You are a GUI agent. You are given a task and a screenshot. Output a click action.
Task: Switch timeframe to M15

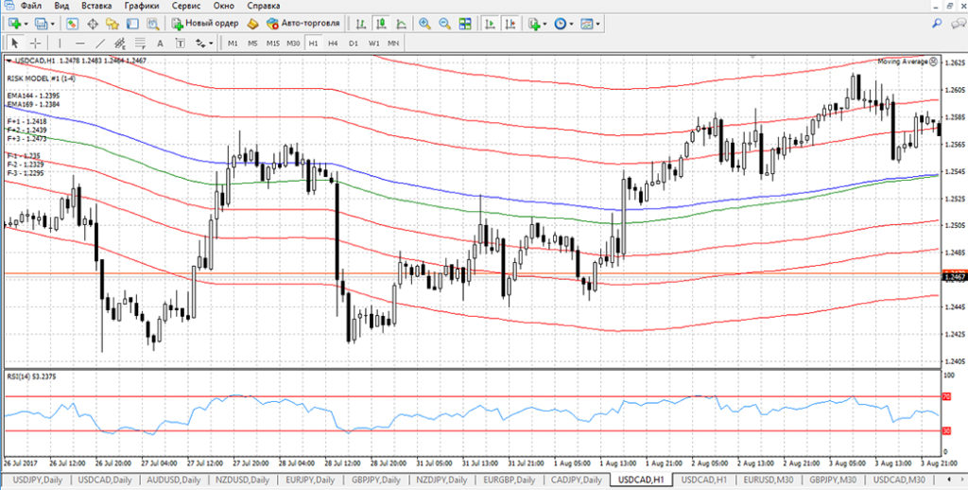click(273, 44)
